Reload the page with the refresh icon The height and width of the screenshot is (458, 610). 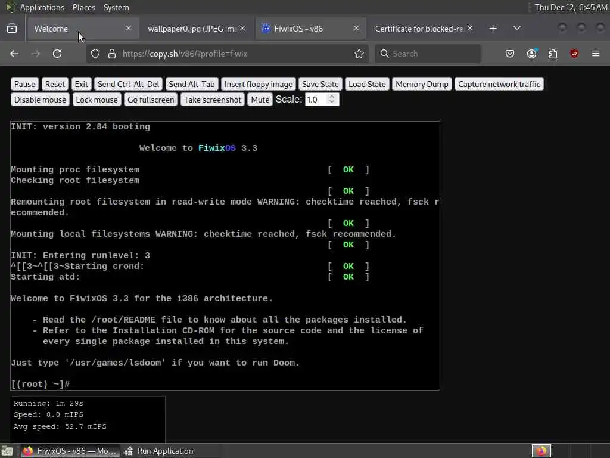click(57, 54)
